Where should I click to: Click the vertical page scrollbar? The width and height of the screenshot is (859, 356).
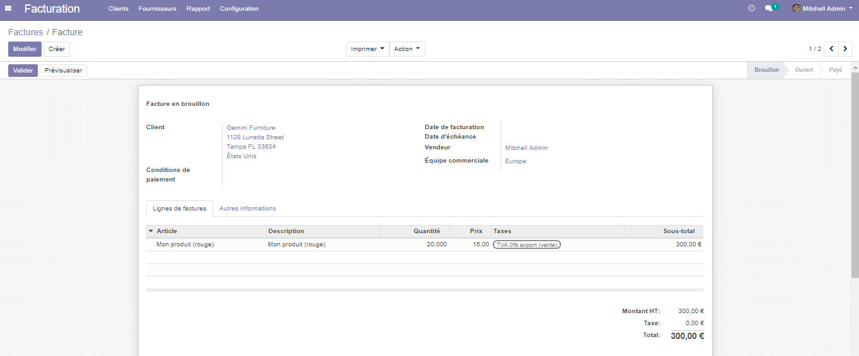pos(855,170)
